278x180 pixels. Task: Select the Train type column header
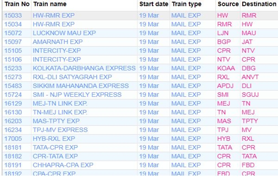187,4
